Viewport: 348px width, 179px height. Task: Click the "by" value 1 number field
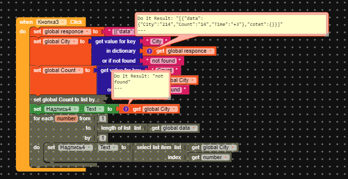coord(103,138)
